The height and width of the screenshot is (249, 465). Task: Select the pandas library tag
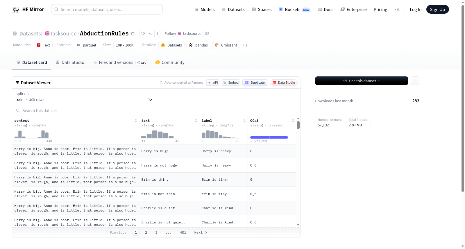point(198,45)
